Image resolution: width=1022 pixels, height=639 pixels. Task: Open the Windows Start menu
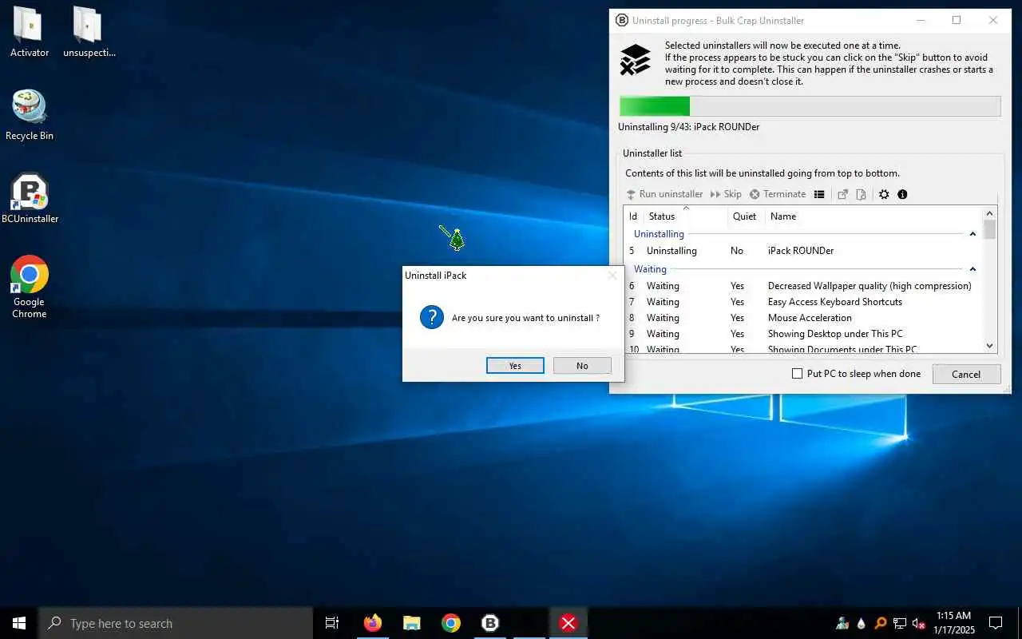19,623
